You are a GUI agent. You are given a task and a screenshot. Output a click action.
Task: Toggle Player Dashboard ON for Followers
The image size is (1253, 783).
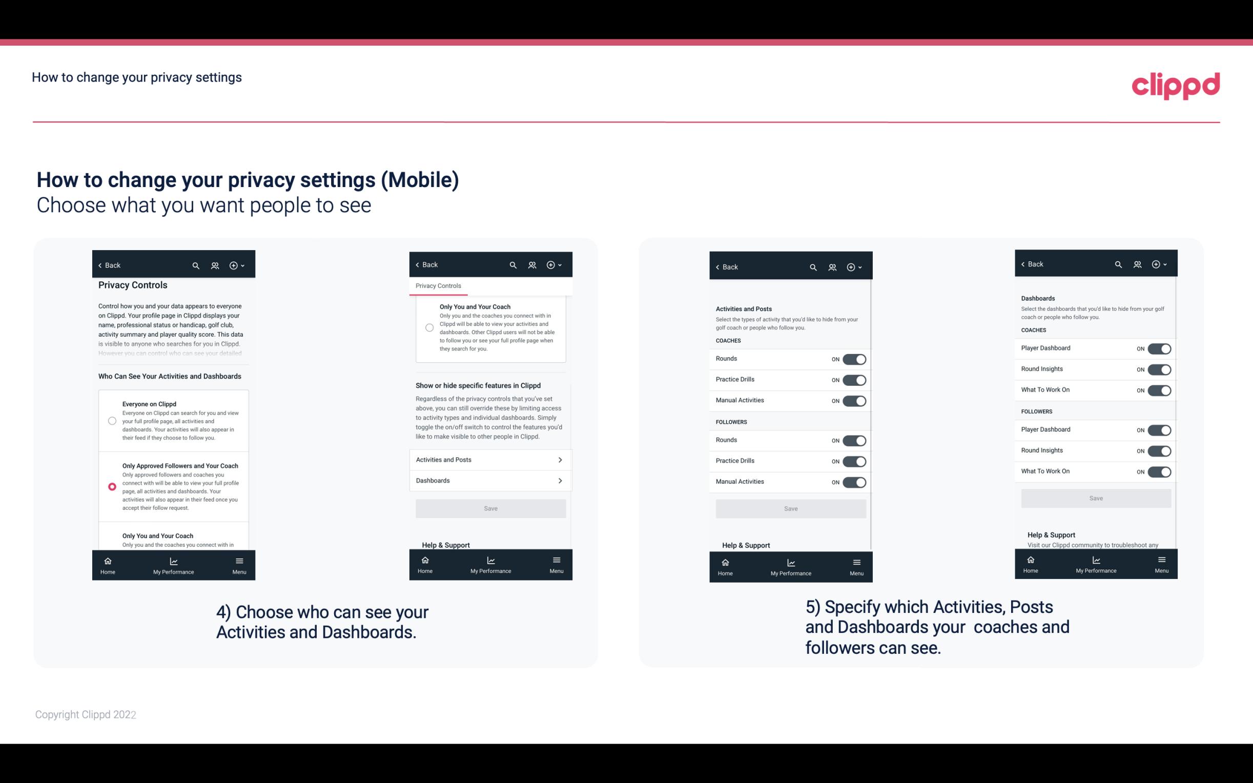point(1159,429)
